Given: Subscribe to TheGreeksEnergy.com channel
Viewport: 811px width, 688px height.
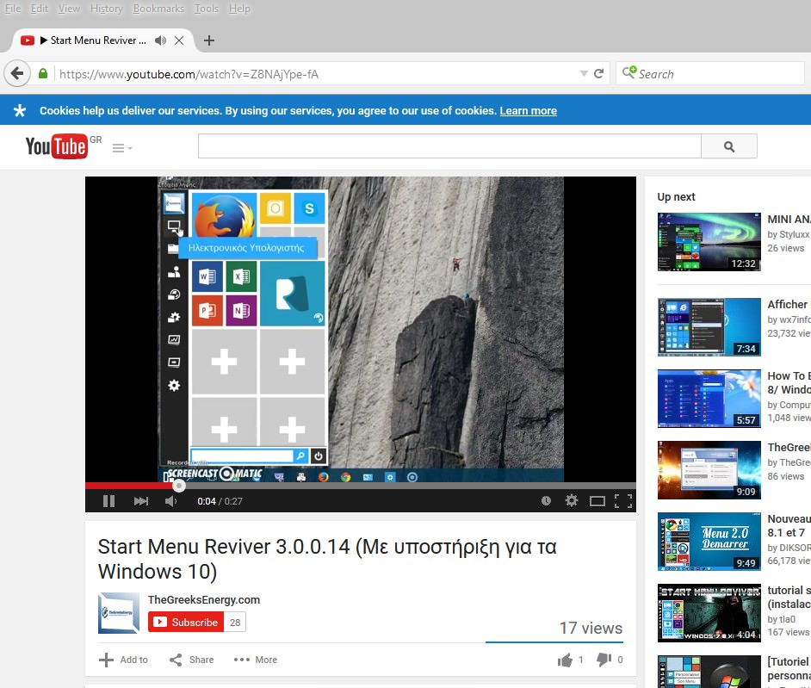Looking at the screenshot, I should tap(186, 622).
